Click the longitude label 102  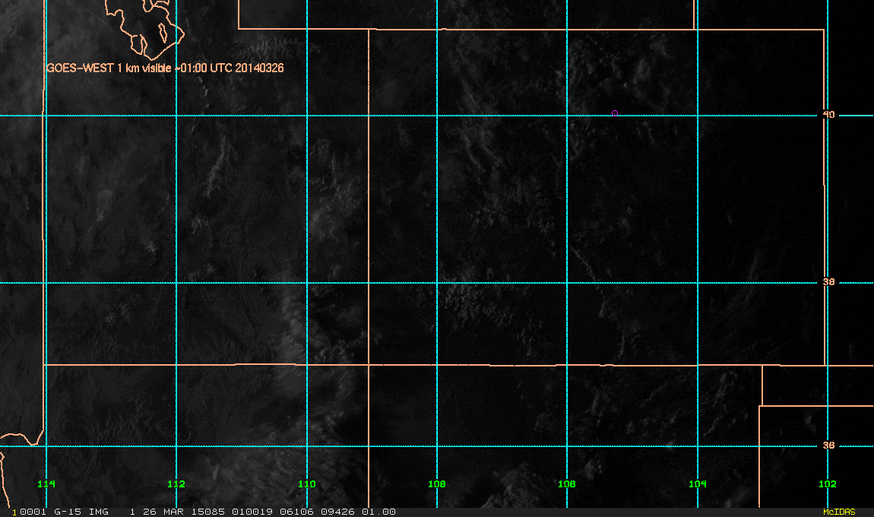828,484
